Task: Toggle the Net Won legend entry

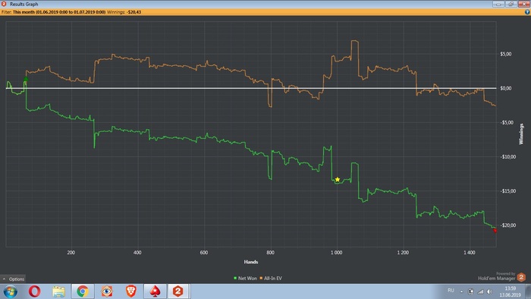Action: (245, 279)
